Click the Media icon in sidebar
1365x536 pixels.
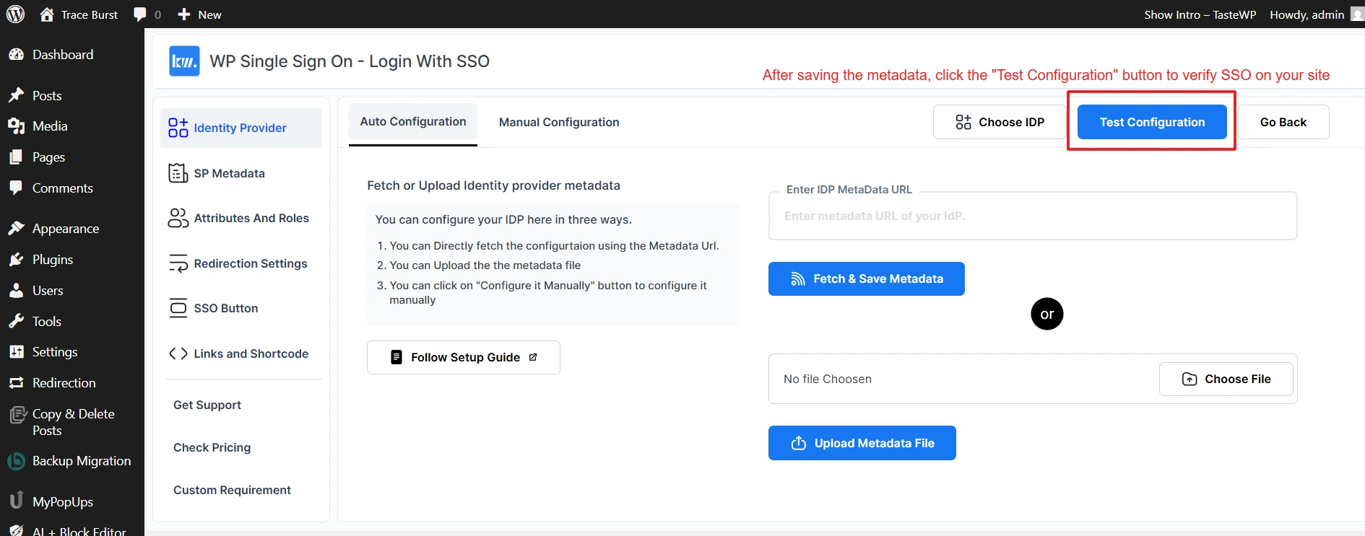point(16,126)
